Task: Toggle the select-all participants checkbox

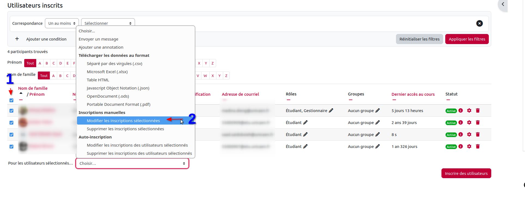Action: pos(11,100)
